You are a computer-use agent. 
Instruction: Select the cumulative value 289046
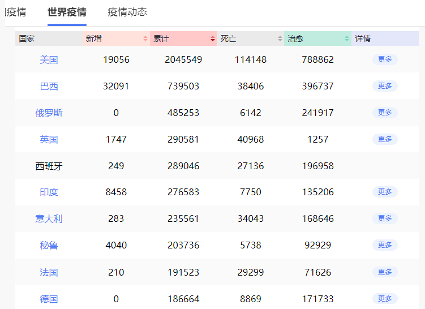click(x=183, y=166)
